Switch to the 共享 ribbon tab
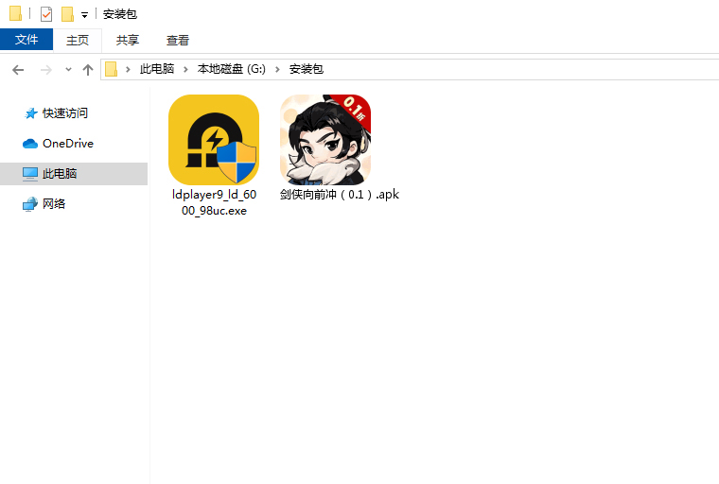 tap(128, 40)
